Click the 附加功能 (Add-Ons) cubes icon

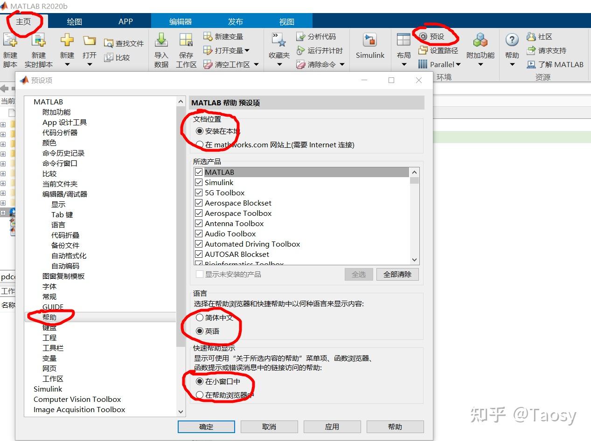pyautogui.click(x=480, y=40)
